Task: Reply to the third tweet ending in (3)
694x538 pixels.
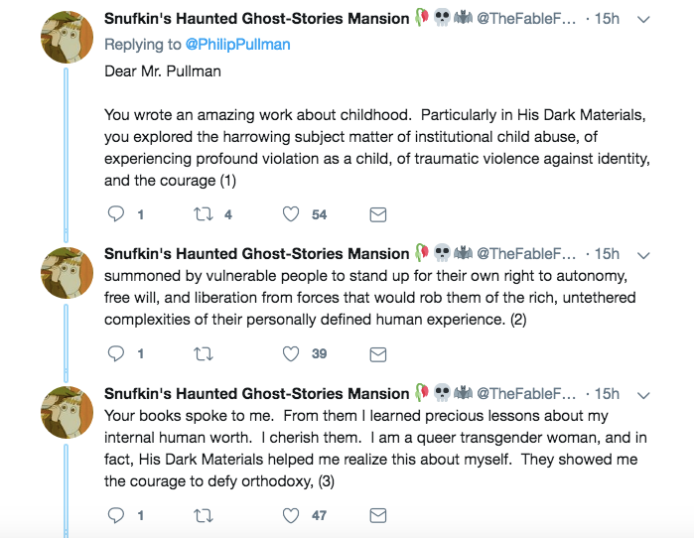Action: click(x=115, y=515)
